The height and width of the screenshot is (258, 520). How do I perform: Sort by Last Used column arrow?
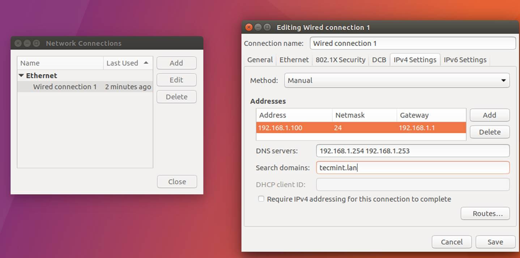pos(146,63)
